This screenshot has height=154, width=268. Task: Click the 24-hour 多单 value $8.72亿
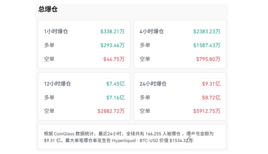211,98
